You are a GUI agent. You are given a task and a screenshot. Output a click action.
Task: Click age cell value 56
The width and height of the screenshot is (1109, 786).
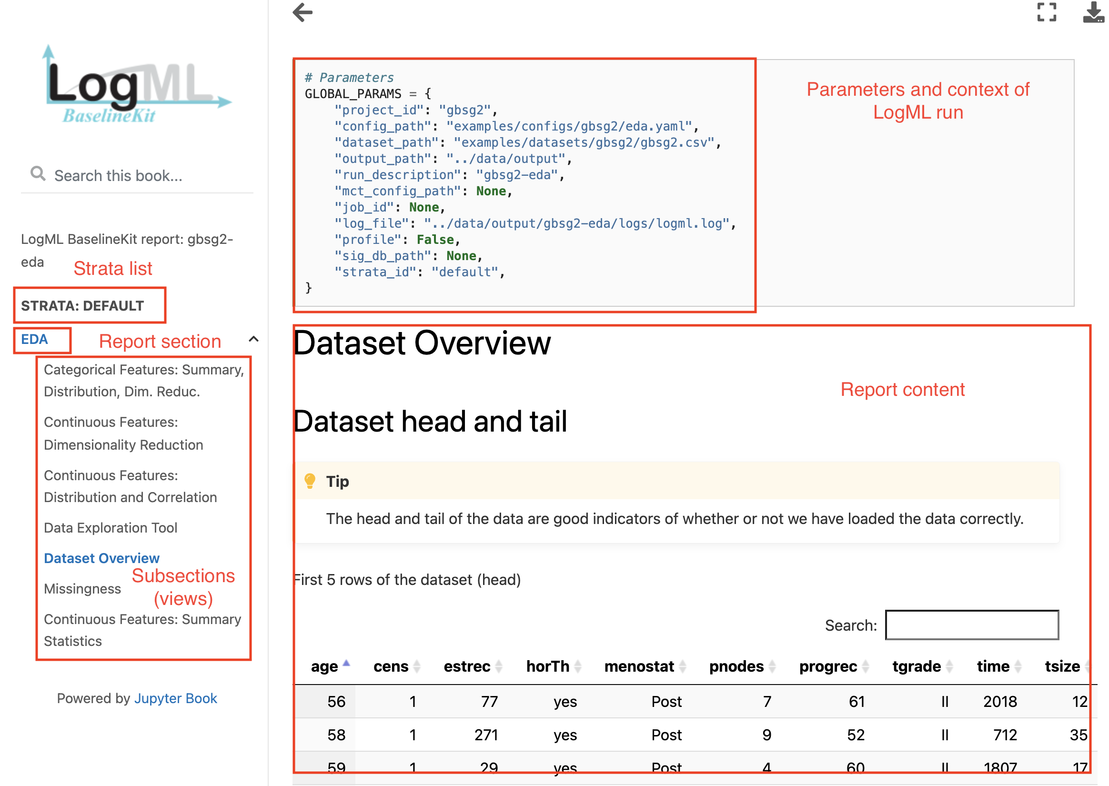[336, 701]
